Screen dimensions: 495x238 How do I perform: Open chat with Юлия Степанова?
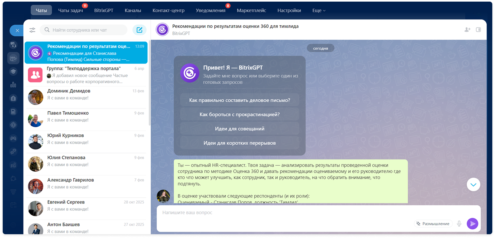[86, 164]
